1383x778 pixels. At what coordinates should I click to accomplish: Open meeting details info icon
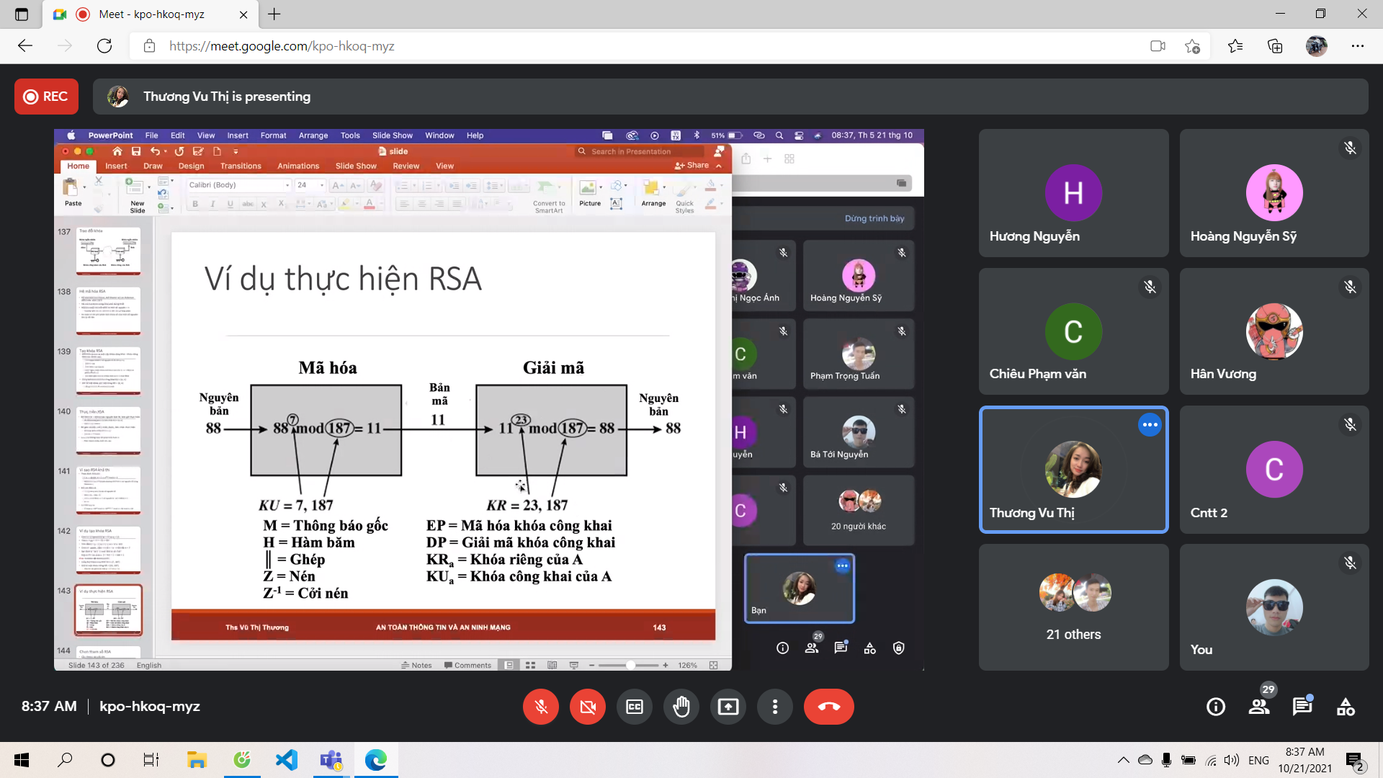1216,707
